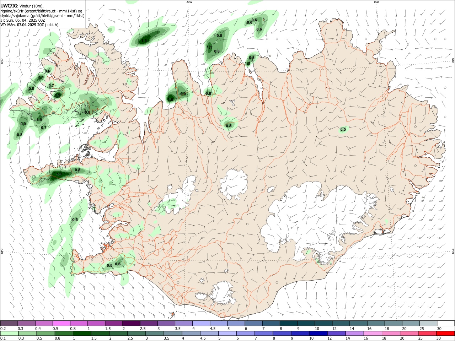This screenshot has width=455, height=341.
Task: Pick the steel blue 7 swatch in purple-teal scale
Action: (271, 323)
